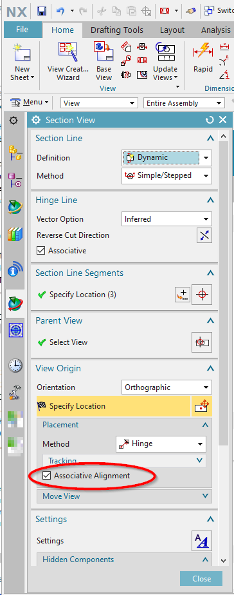This screenshot has width=234, height=595.
Task: Toggle the Associative Alignment checkbox
Action: pyautogui.click(x=46, y=476)
